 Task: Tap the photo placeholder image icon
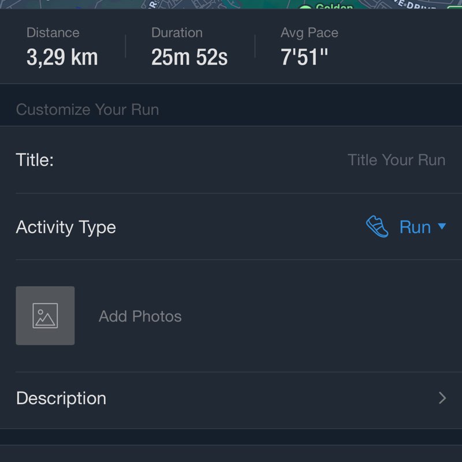(45, 316)
